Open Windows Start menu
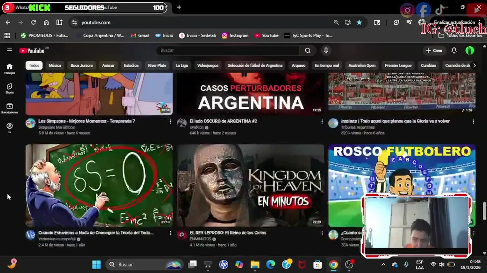 tap(97, 264)
